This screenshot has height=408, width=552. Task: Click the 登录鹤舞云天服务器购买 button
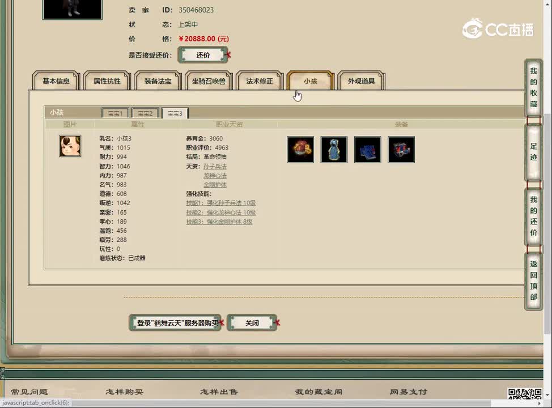[x=174, y=322]
